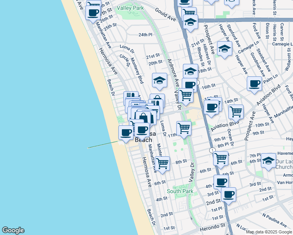Click the Gould Ave street label
Screen dimensions: 293x235
(165, 14)
